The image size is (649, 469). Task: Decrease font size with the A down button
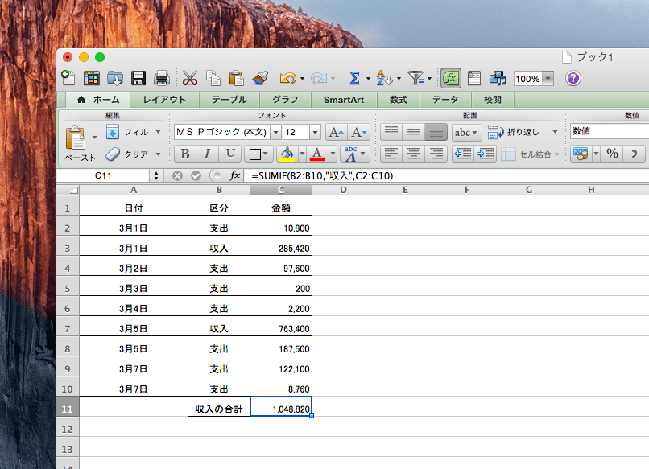[358, 133]
